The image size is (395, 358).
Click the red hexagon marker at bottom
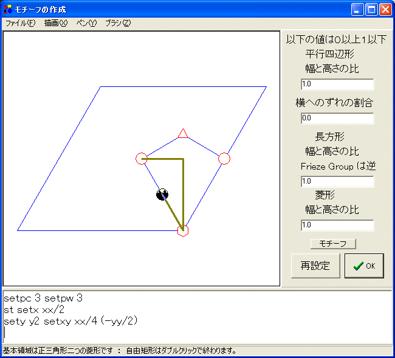click(x=183, y=230)
